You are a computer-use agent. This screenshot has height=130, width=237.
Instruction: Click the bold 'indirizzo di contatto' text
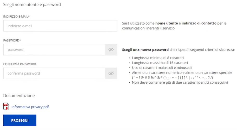point(199,23)
